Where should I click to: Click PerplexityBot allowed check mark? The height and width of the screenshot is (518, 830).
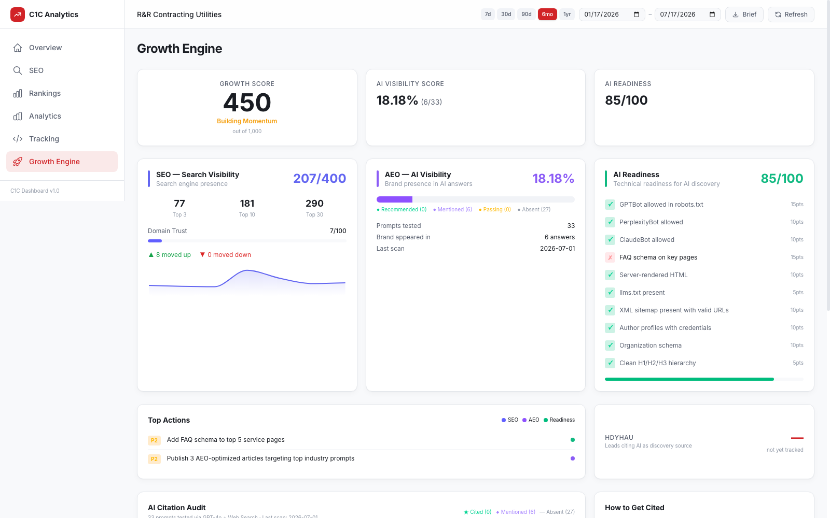point(610,222)
